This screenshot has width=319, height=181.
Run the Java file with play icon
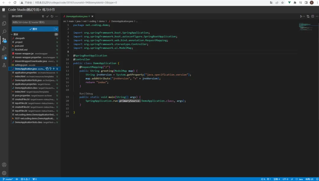click(301, 17)
